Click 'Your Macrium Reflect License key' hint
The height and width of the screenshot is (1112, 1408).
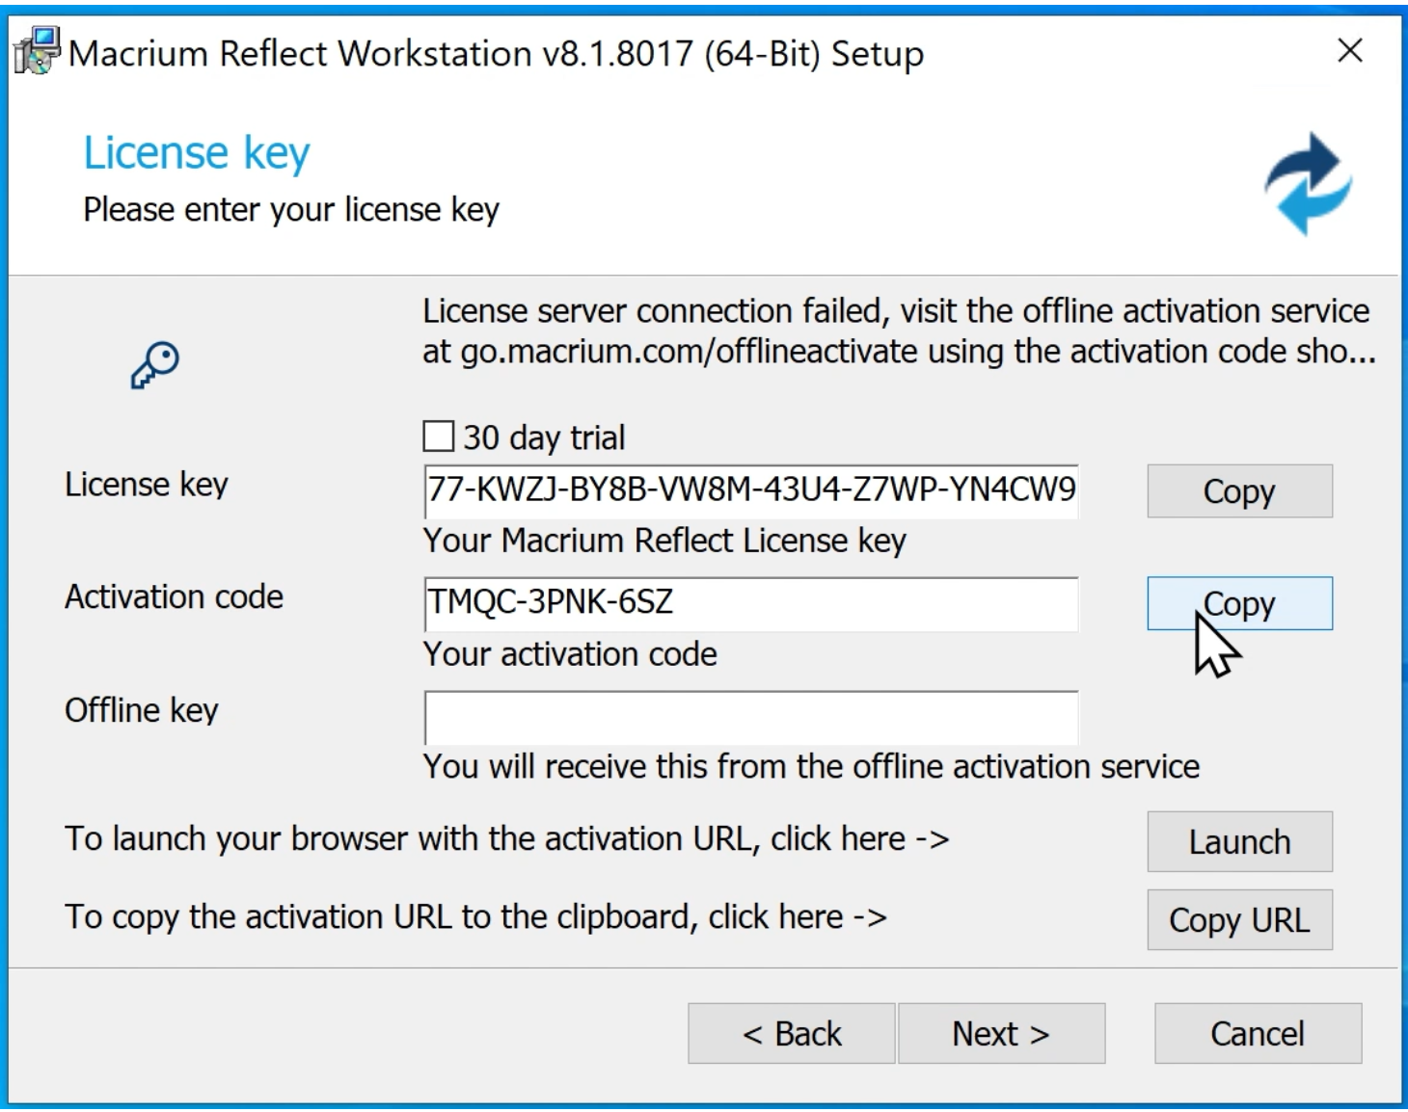click(x=664, y=542)
